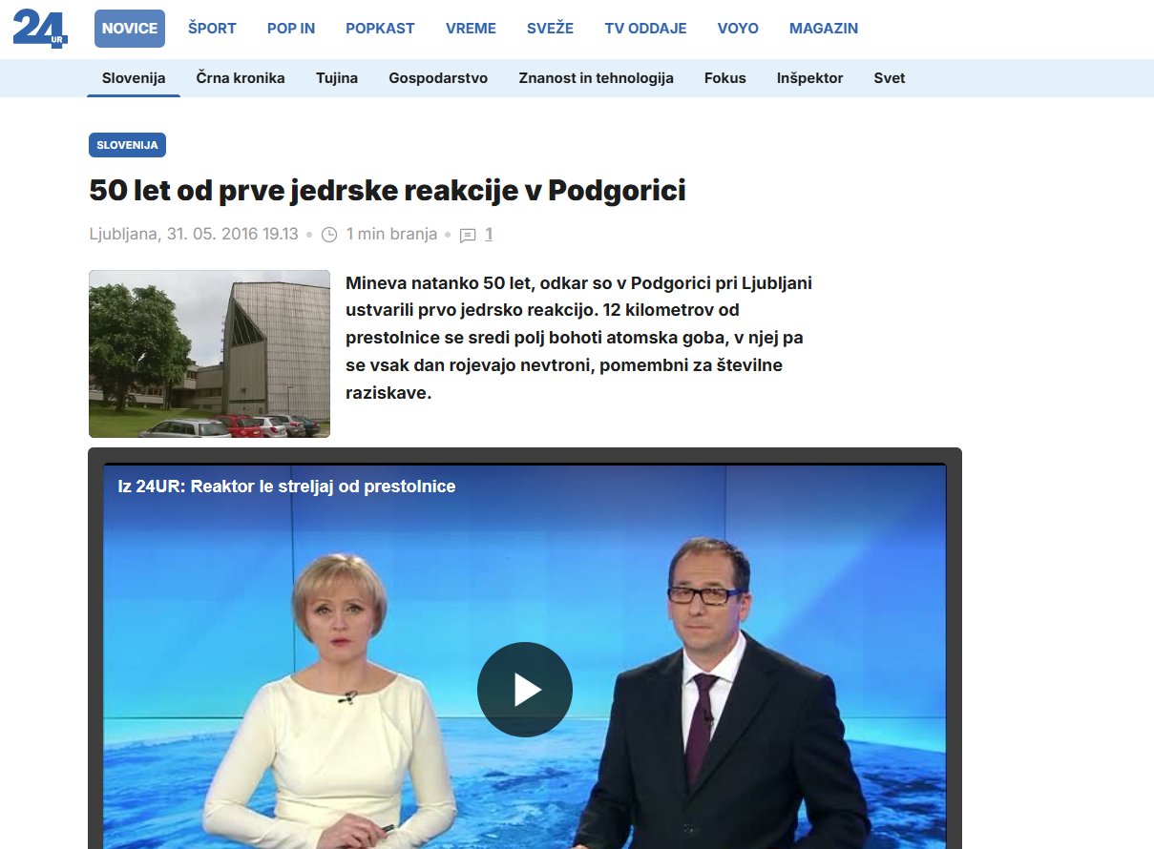Go to TV ODDAJE
The image size is (1154, 849).
(x=645, y=29)
